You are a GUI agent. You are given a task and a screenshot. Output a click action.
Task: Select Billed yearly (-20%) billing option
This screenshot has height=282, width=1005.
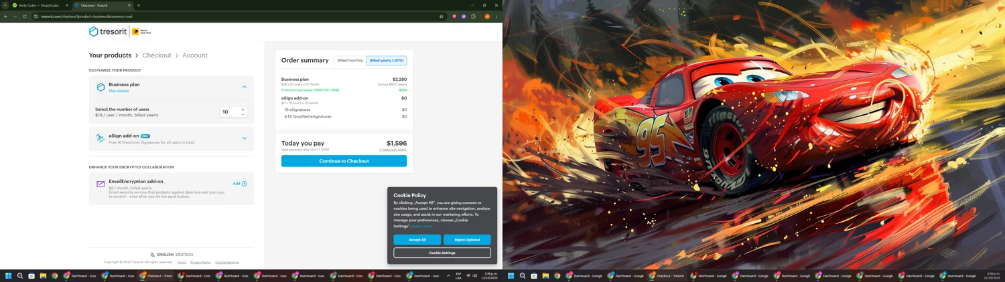point(387,60)
